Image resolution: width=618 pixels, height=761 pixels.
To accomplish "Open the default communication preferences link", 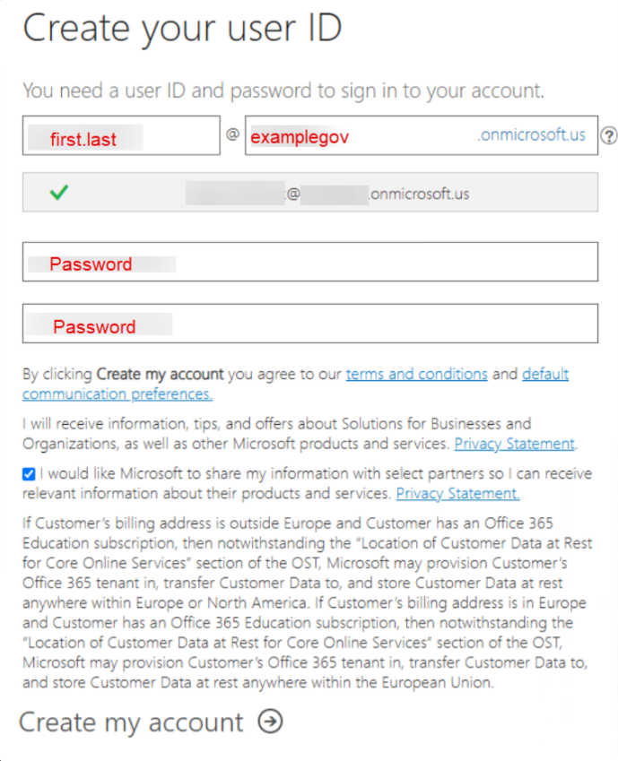I will click(117, 394).
